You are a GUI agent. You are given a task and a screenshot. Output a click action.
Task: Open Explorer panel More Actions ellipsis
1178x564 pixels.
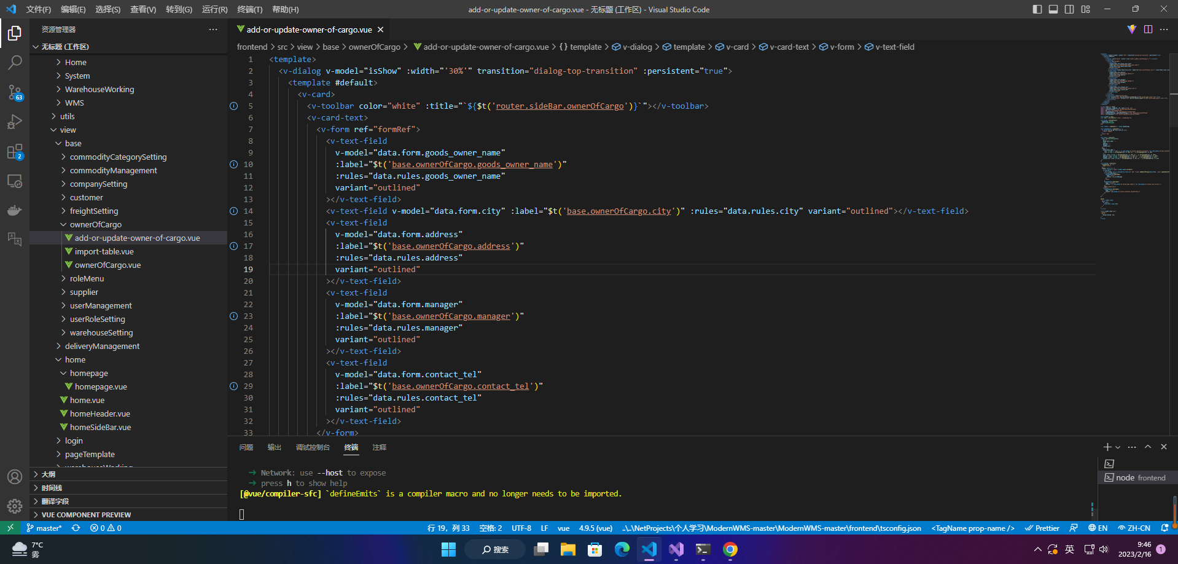[x=213, y=29]
